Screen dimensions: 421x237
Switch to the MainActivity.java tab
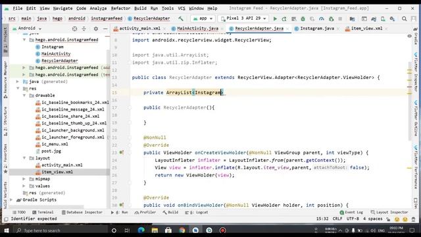[x=197, y=28]
